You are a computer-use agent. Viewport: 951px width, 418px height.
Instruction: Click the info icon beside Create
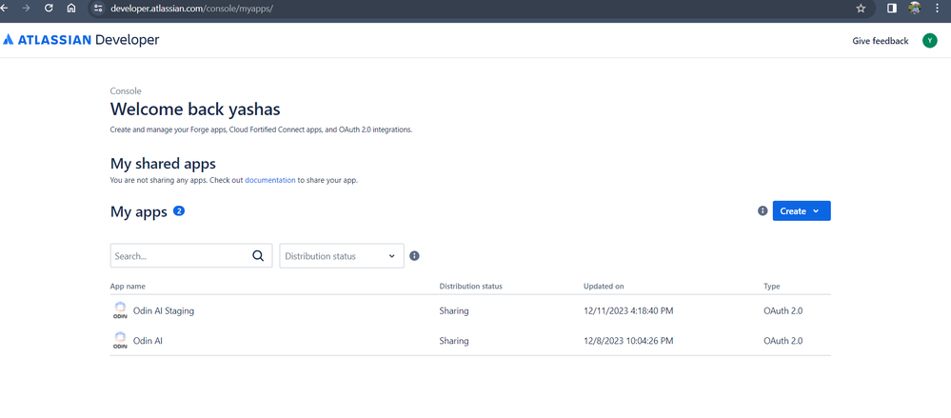click(x=763, y=211)
